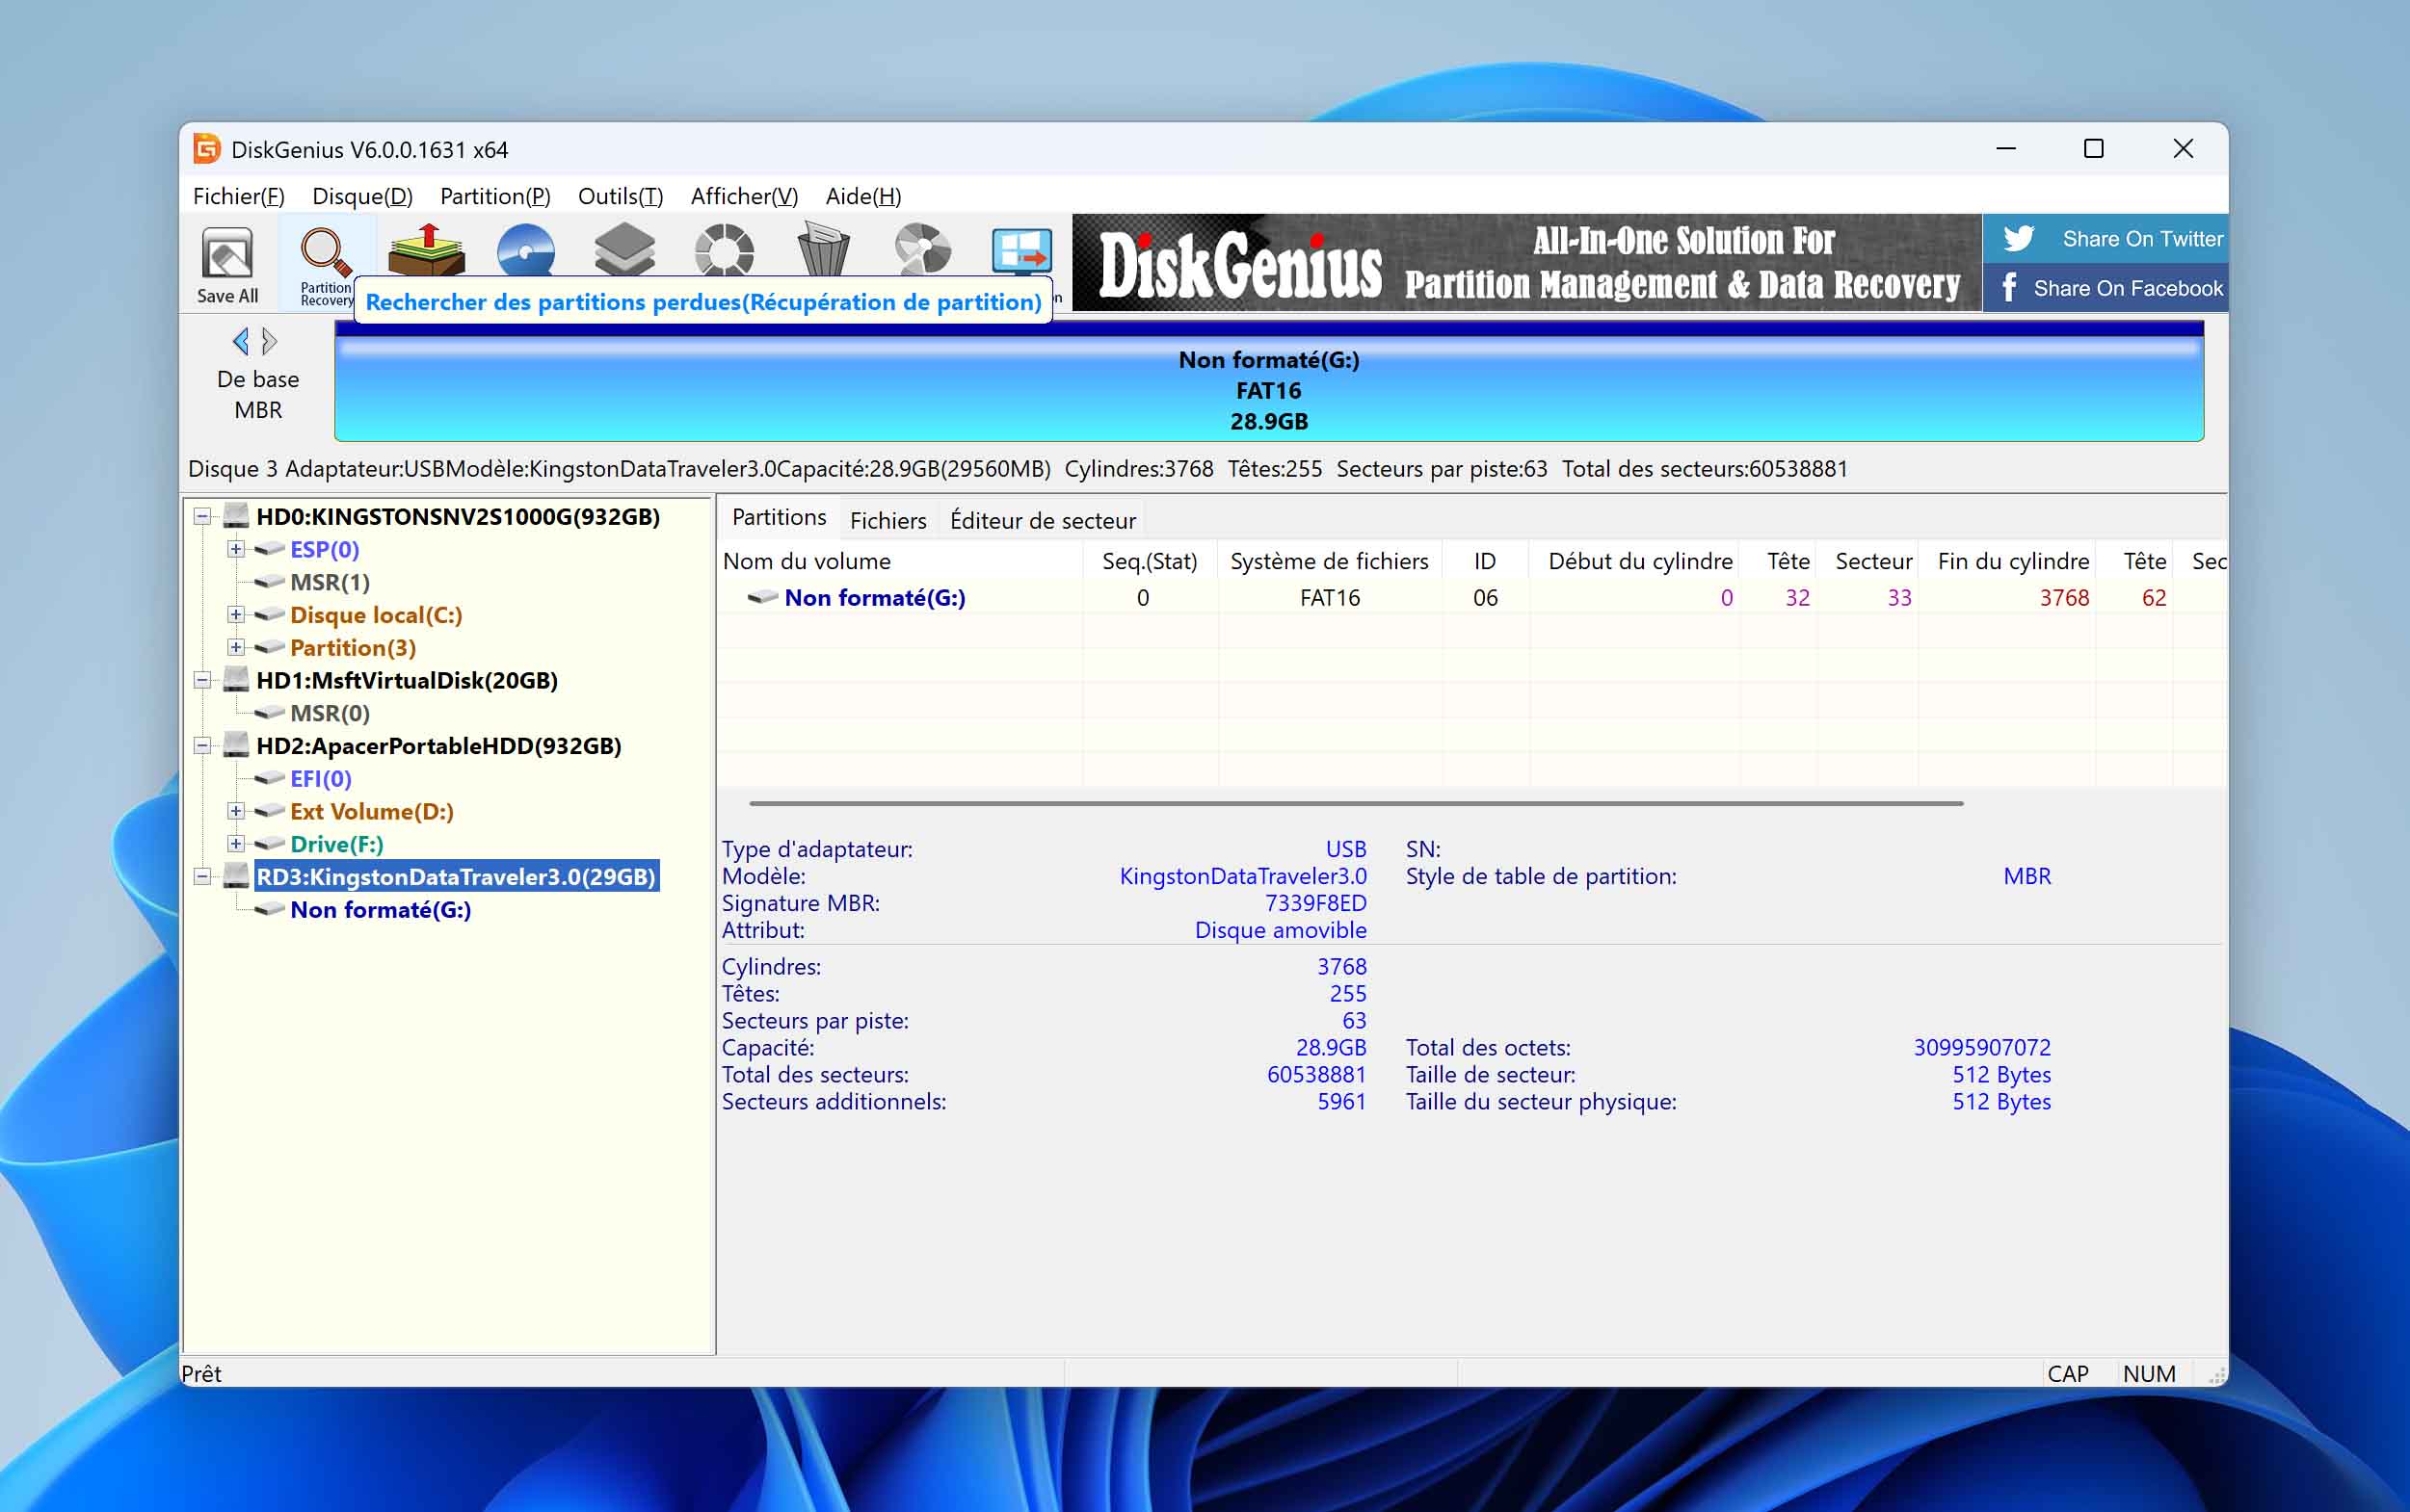Viewport: 2410px width, 1512px height.
Task: Go to previous disk with left arrow
Action: pyautogui.click(x=241, y=342)
